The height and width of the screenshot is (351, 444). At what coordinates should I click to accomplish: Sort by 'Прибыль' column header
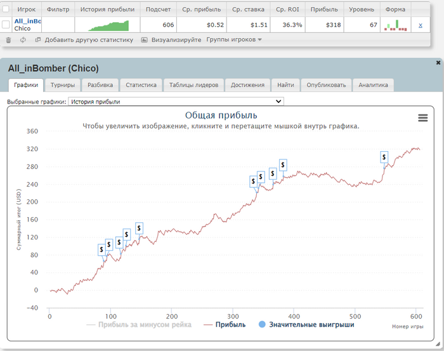tap(324, 10)
